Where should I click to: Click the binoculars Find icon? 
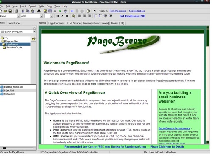[x=39, y=11]
